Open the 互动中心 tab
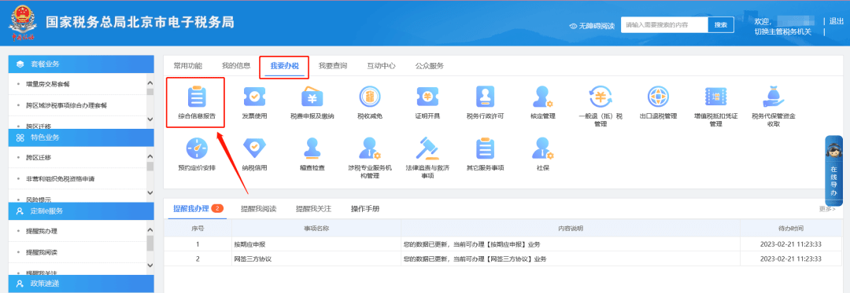Image resolution: width=850 pixels, height=293 pixels. (x=381, y=66)
